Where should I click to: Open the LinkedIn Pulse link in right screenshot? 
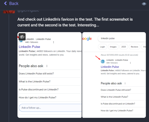coord(110,67)
